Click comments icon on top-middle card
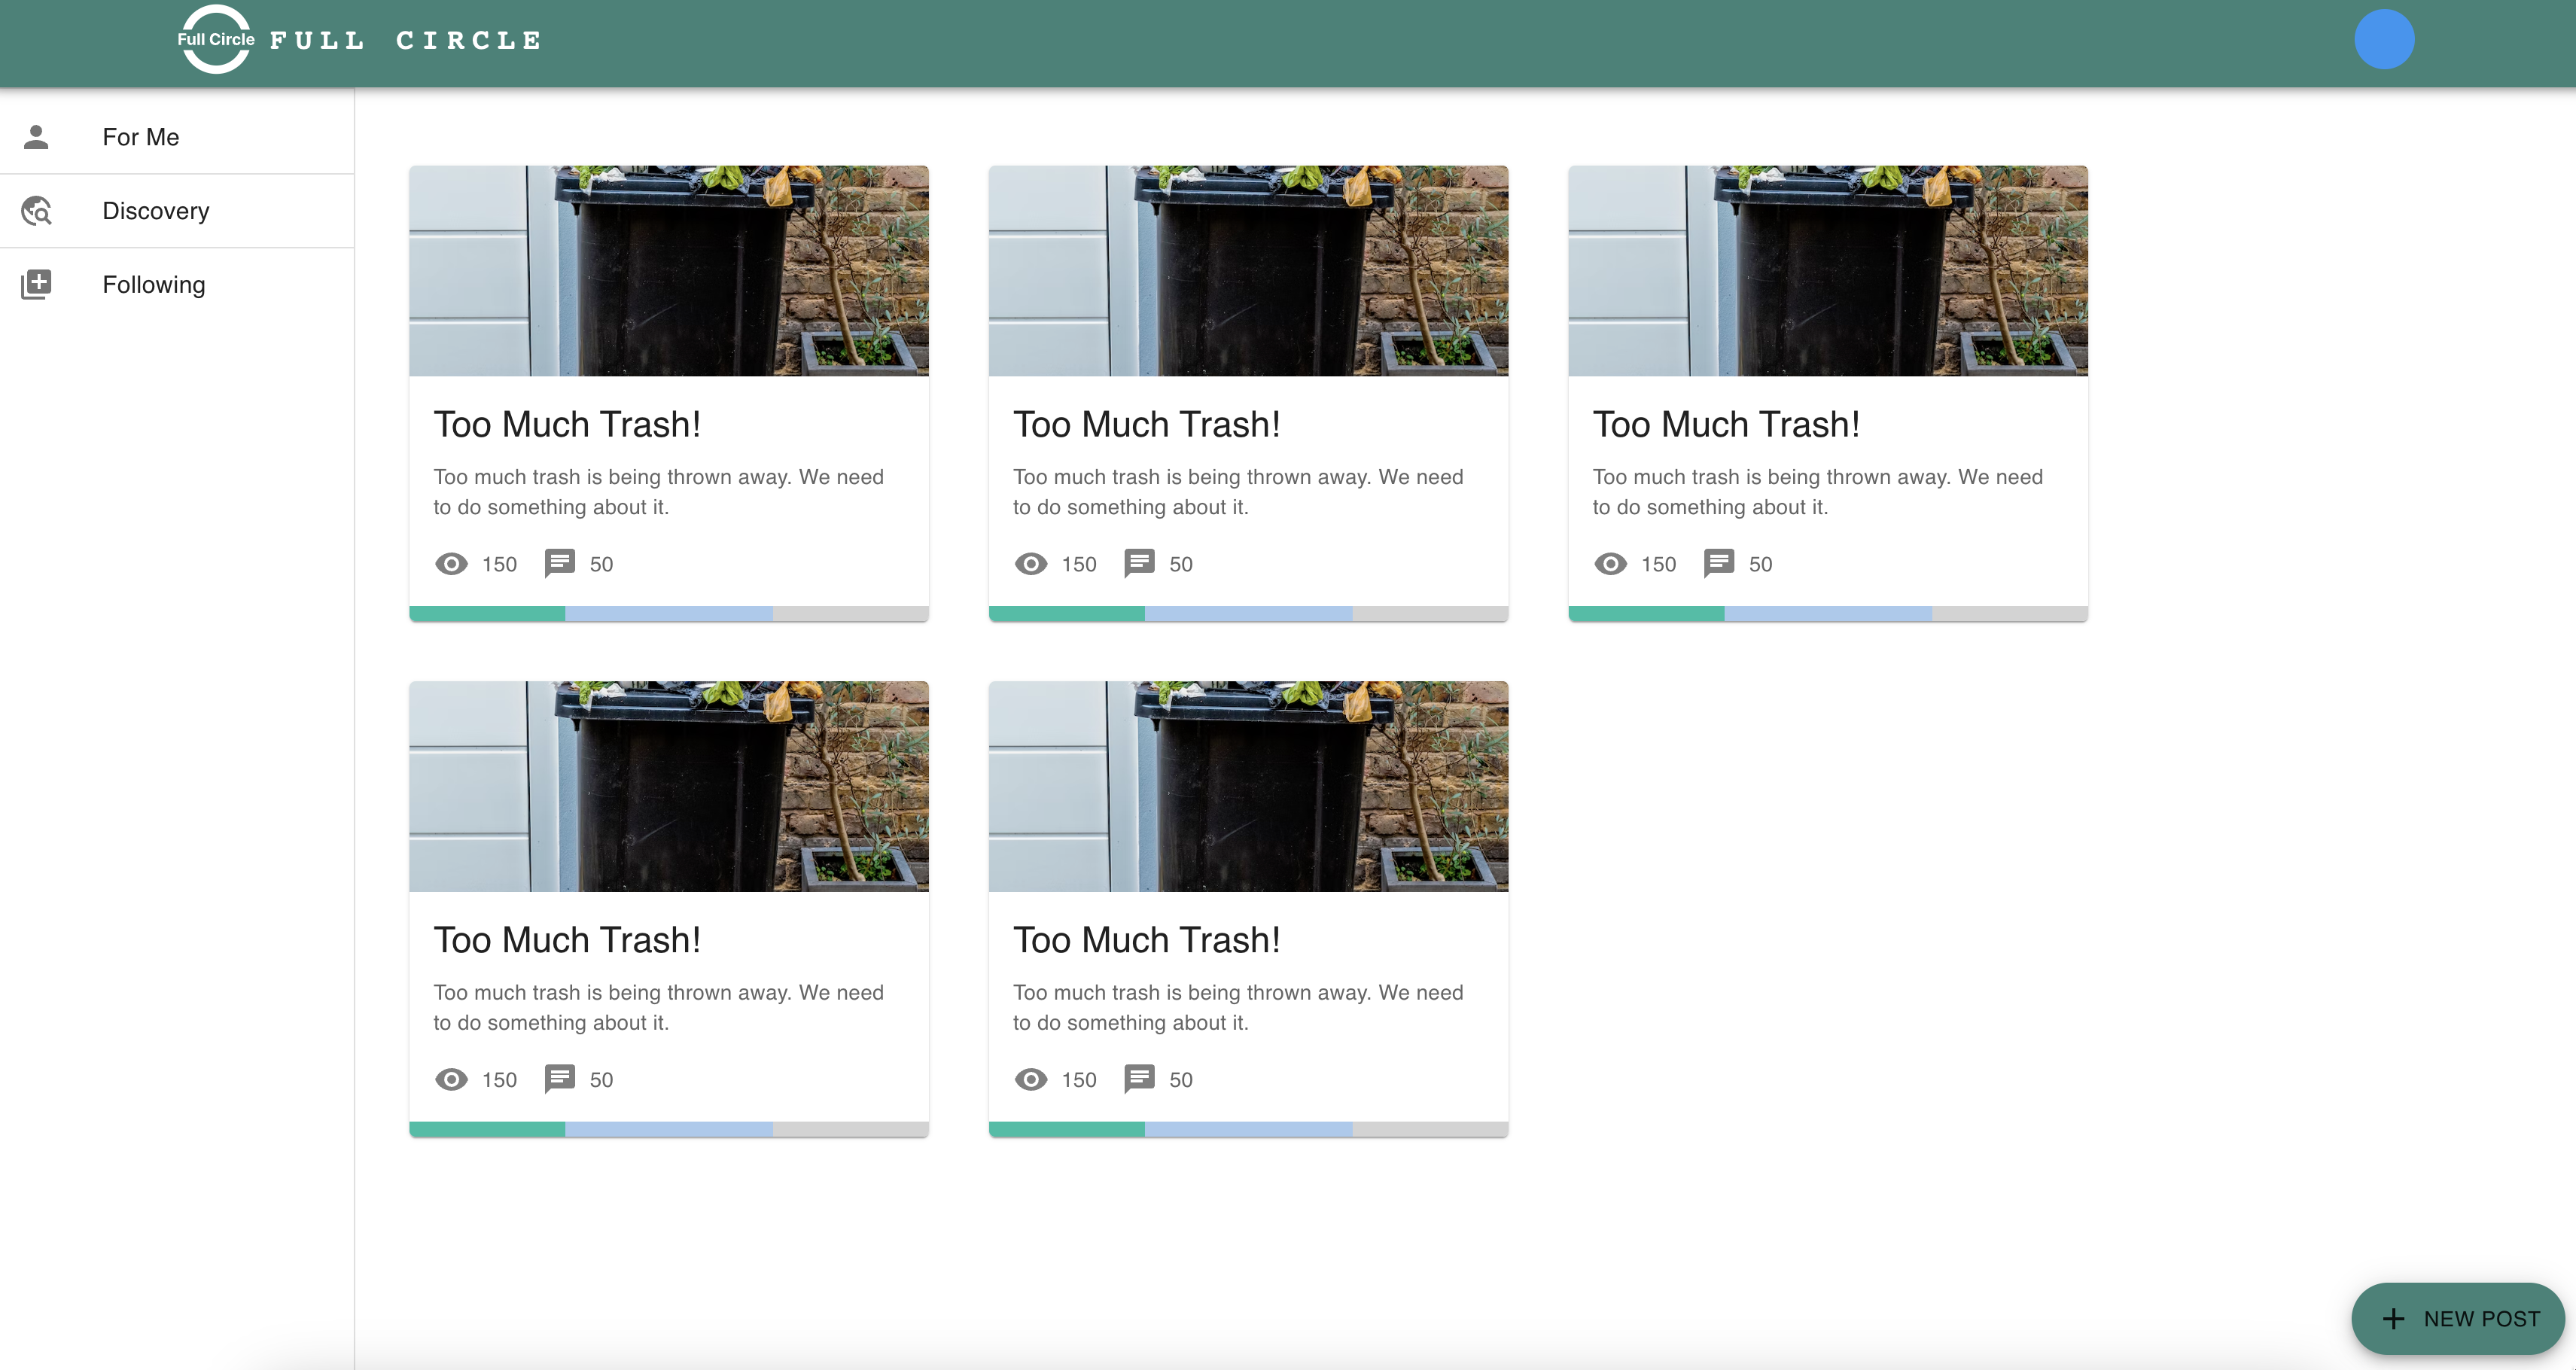Screen dimensions: 2576x1370 pyautogui.click(x=1139, y=563)
